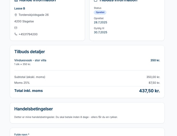Click the VAT amount 87,50 kr.
This screenshot has height=136, width=177.
coord(154,83)
